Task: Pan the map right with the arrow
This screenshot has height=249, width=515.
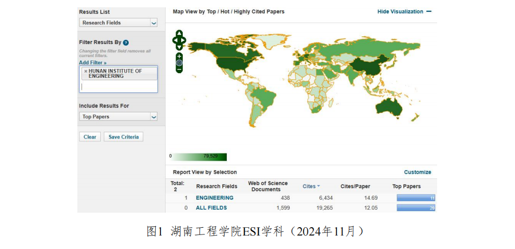Action: 184,40
